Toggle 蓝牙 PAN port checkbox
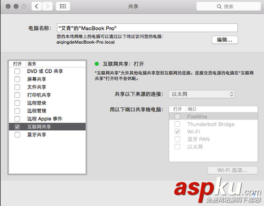Screen dimensions: 264x206 [177, 139]
